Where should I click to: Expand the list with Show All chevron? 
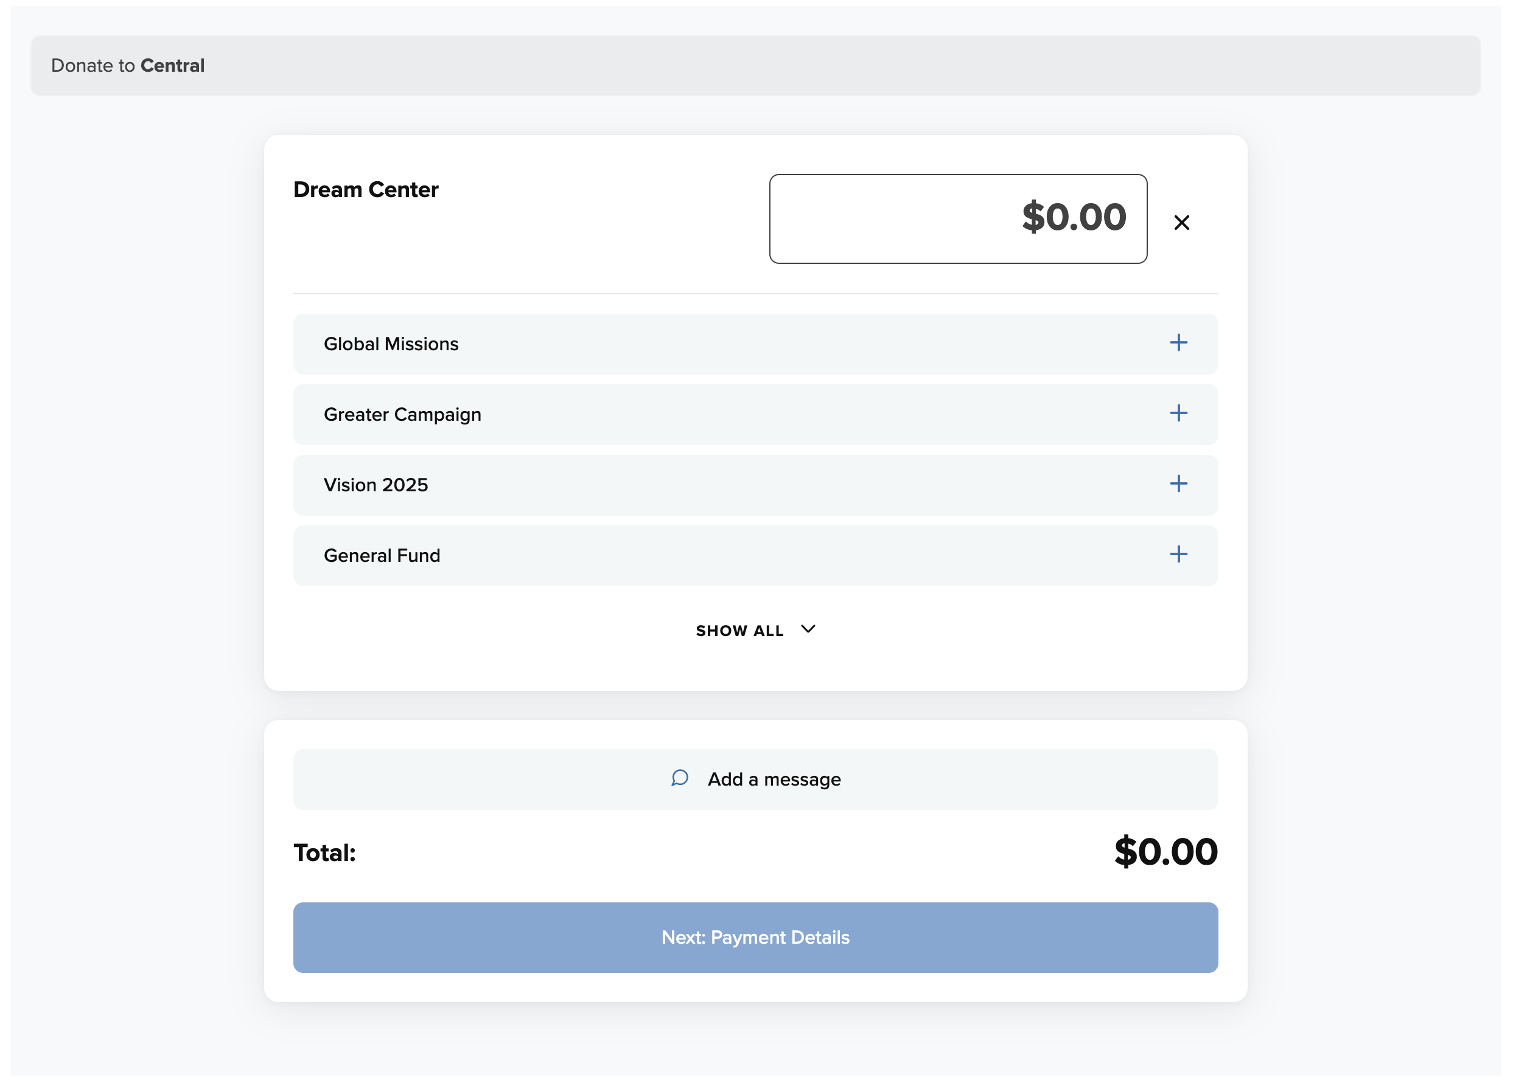click(808, 629)
